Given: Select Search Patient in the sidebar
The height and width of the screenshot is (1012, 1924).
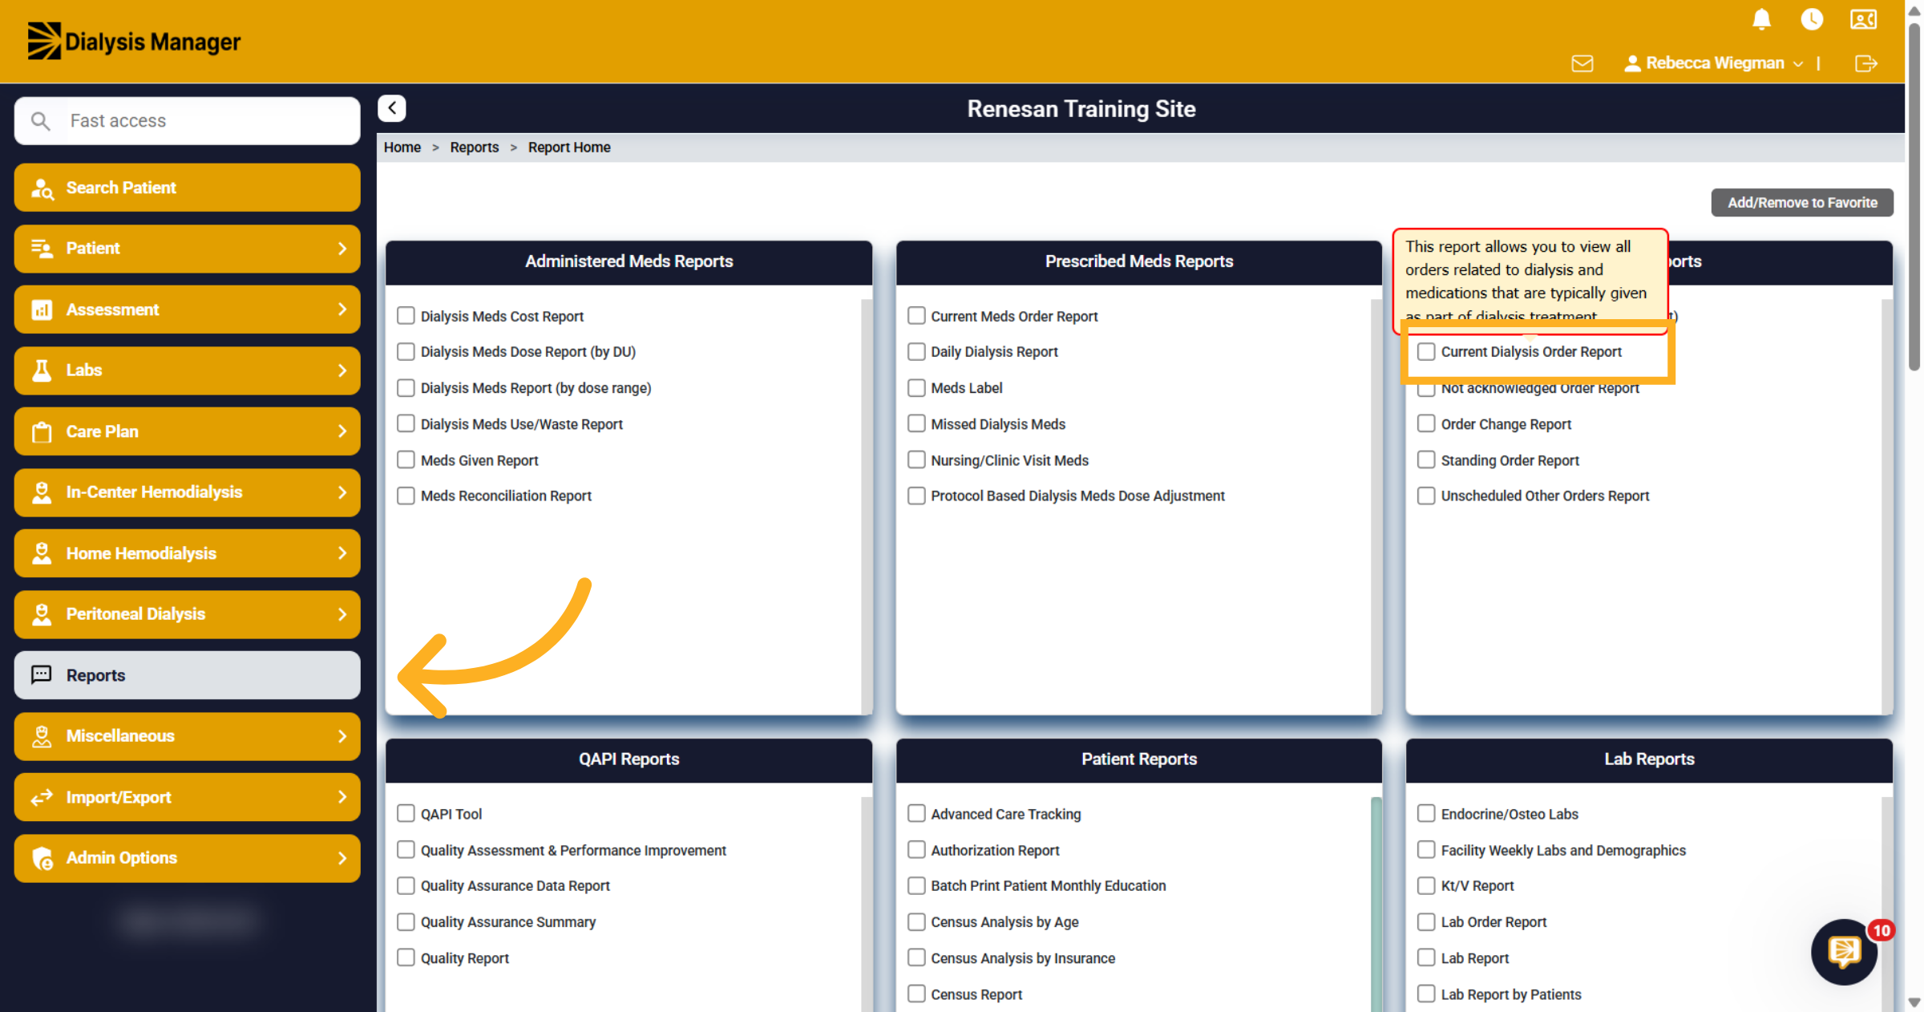Looking at the screenshot, I should pyautogui.click(x=188, y=188).
